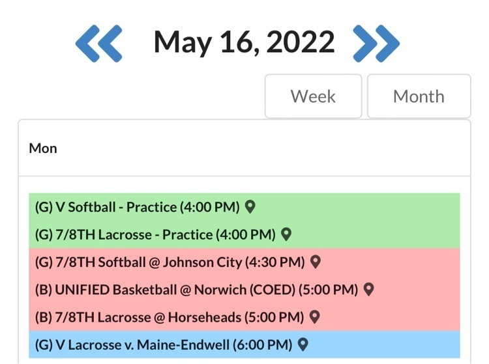Advance to next day with right double-arrow
The image size is (489, 364).
coord(376,42)
